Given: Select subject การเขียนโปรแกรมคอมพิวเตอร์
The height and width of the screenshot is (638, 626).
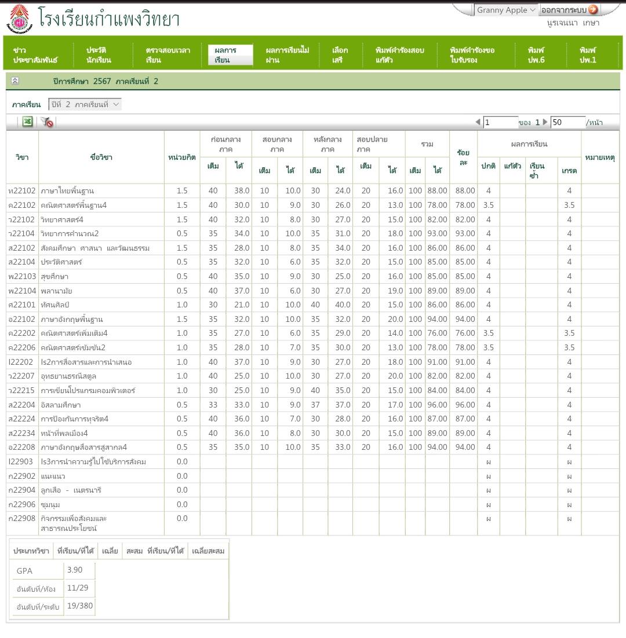Looking at the screenshot, I should 88,391.
